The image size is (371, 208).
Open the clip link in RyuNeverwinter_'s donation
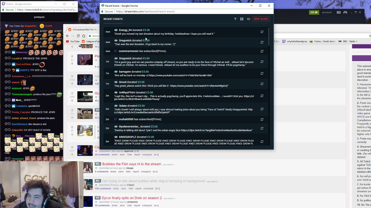217,130
